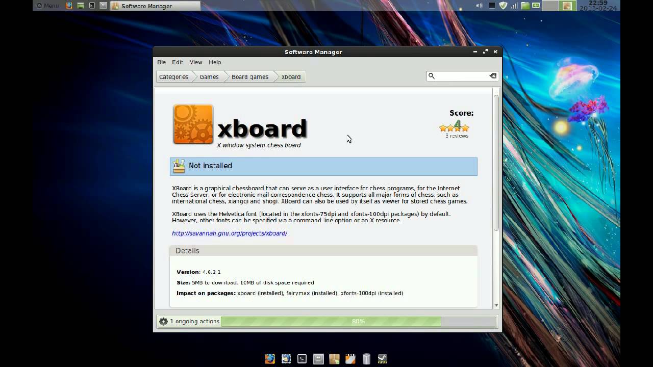Click the "Not installed" status text

click(210, 166)
